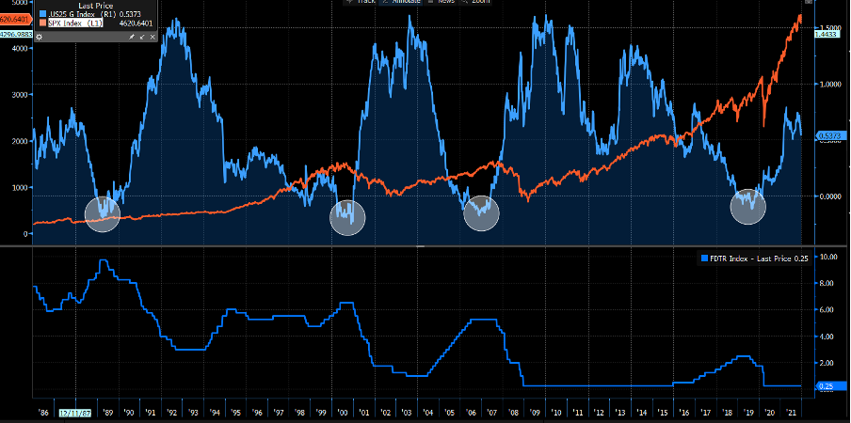This screenshot has width=851, height=423.
Task: Click the 4.00 label on lower panel axis
Action: point(827,337)
